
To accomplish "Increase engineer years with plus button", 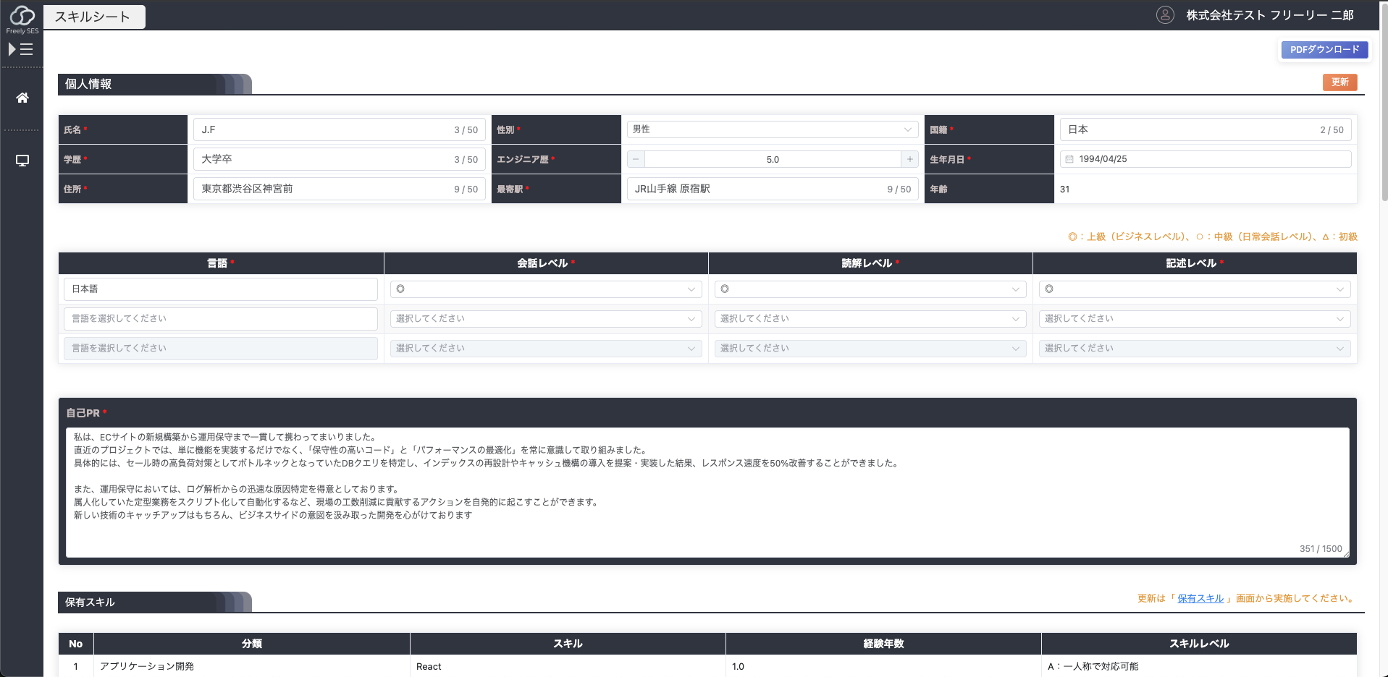I will [x=909, y=159].
